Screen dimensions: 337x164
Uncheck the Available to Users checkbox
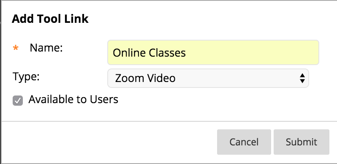[18, 101]
